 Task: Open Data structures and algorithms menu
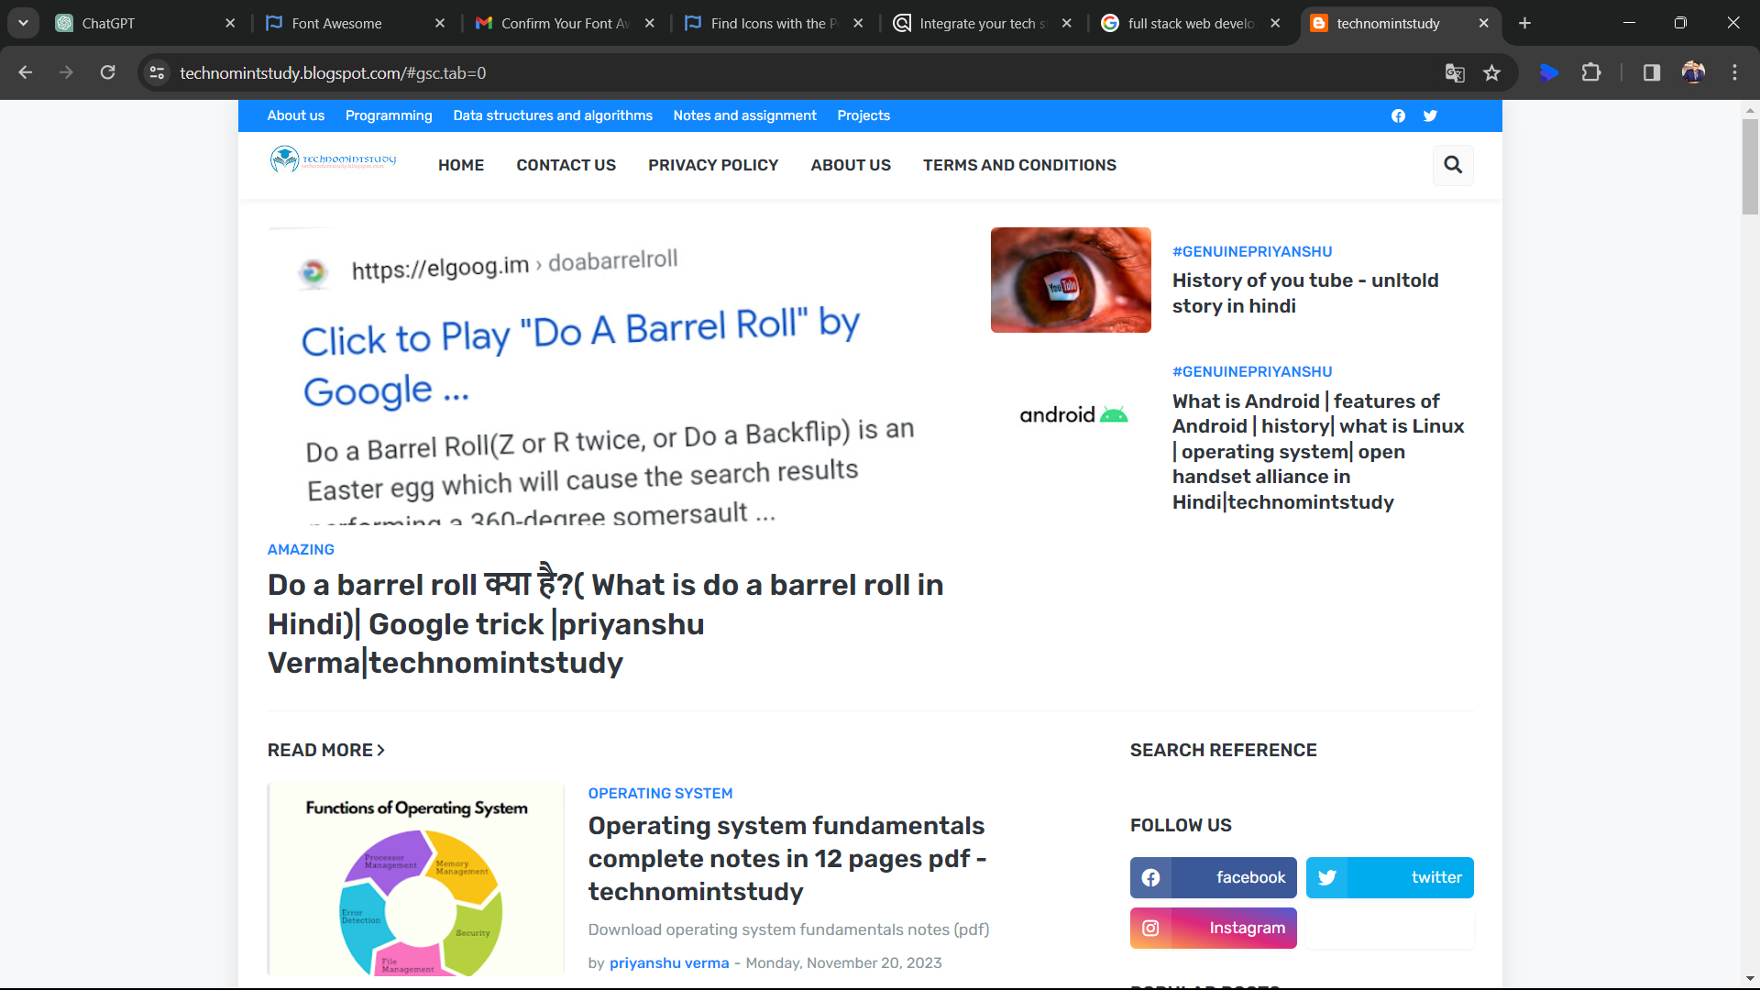553,115
